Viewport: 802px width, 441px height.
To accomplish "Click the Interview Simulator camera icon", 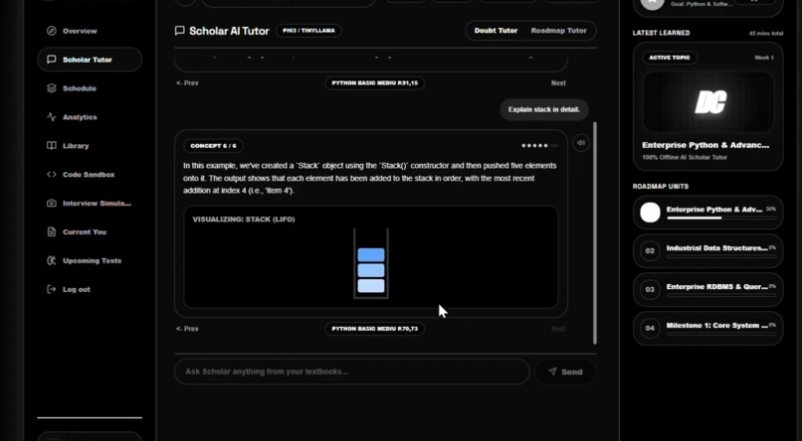I will click(x=51, y=204).
